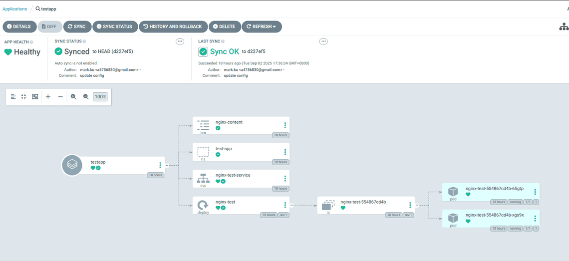The width and height of the screenshot is (569, 261).
Task: Go to Applications breadcrumb link
Action: 15,9
